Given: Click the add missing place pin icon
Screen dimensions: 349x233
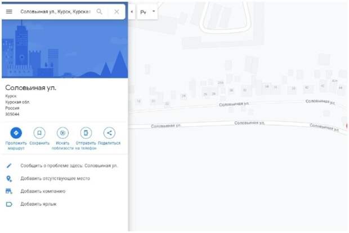Looking at the screenshot, I should 9,178.
